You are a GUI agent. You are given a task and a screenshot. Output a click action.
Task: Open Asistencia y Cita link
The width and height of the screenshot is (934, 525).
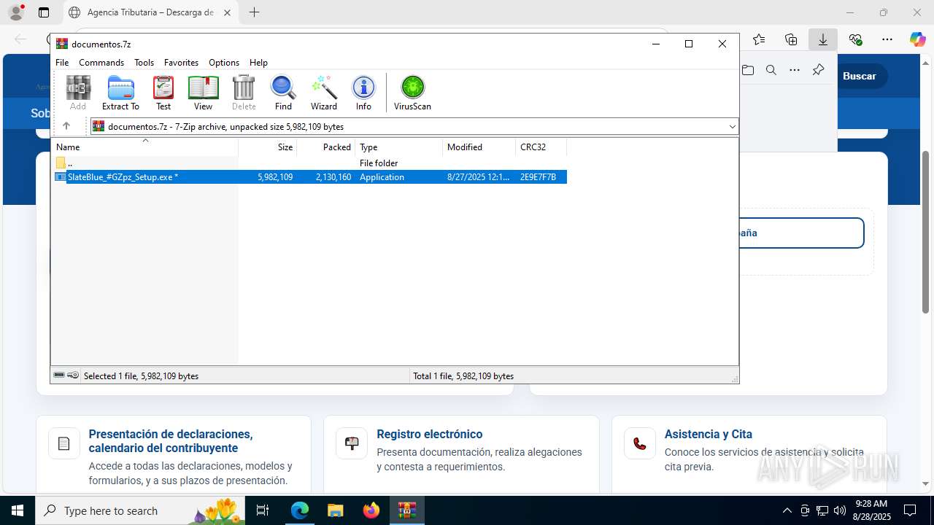708,434
